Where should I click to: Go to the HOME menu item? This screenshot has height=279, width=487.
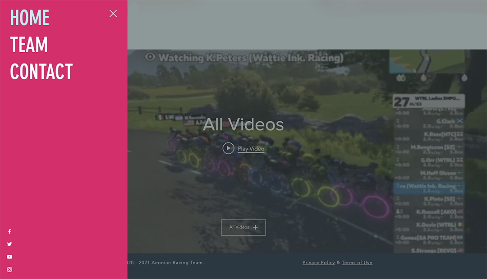pyautogui.click(x=30, y=18)
